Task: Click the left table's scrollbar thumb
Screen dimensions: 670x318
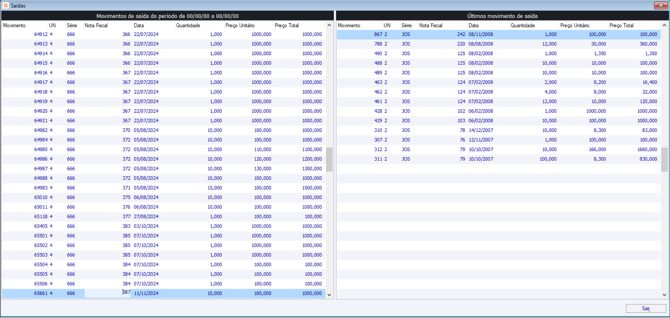Action: [329, 159]
